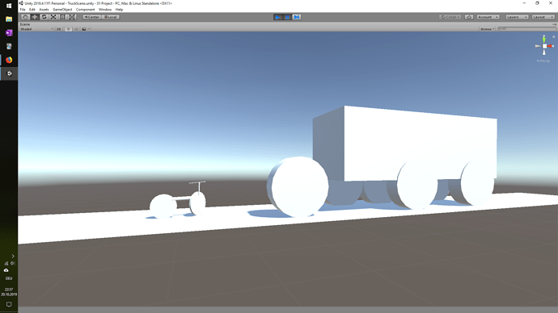Open the Edit menu
558x313 pixels.
(x=32, y=10)
